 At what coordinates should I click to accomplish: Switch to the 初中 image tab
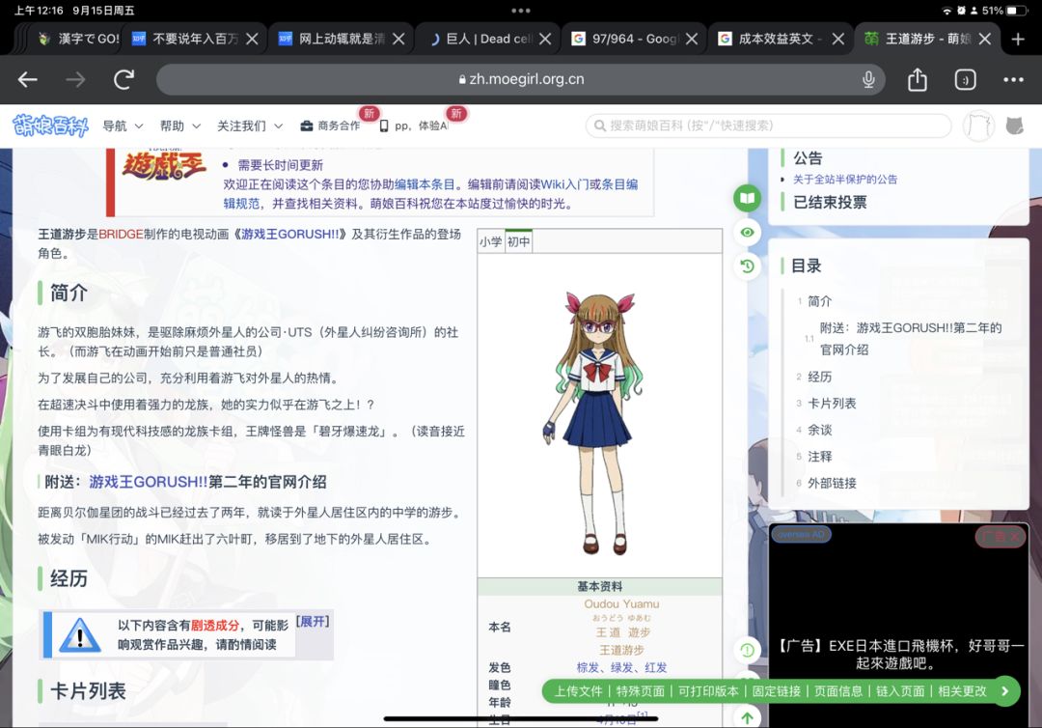click(518, 241)
